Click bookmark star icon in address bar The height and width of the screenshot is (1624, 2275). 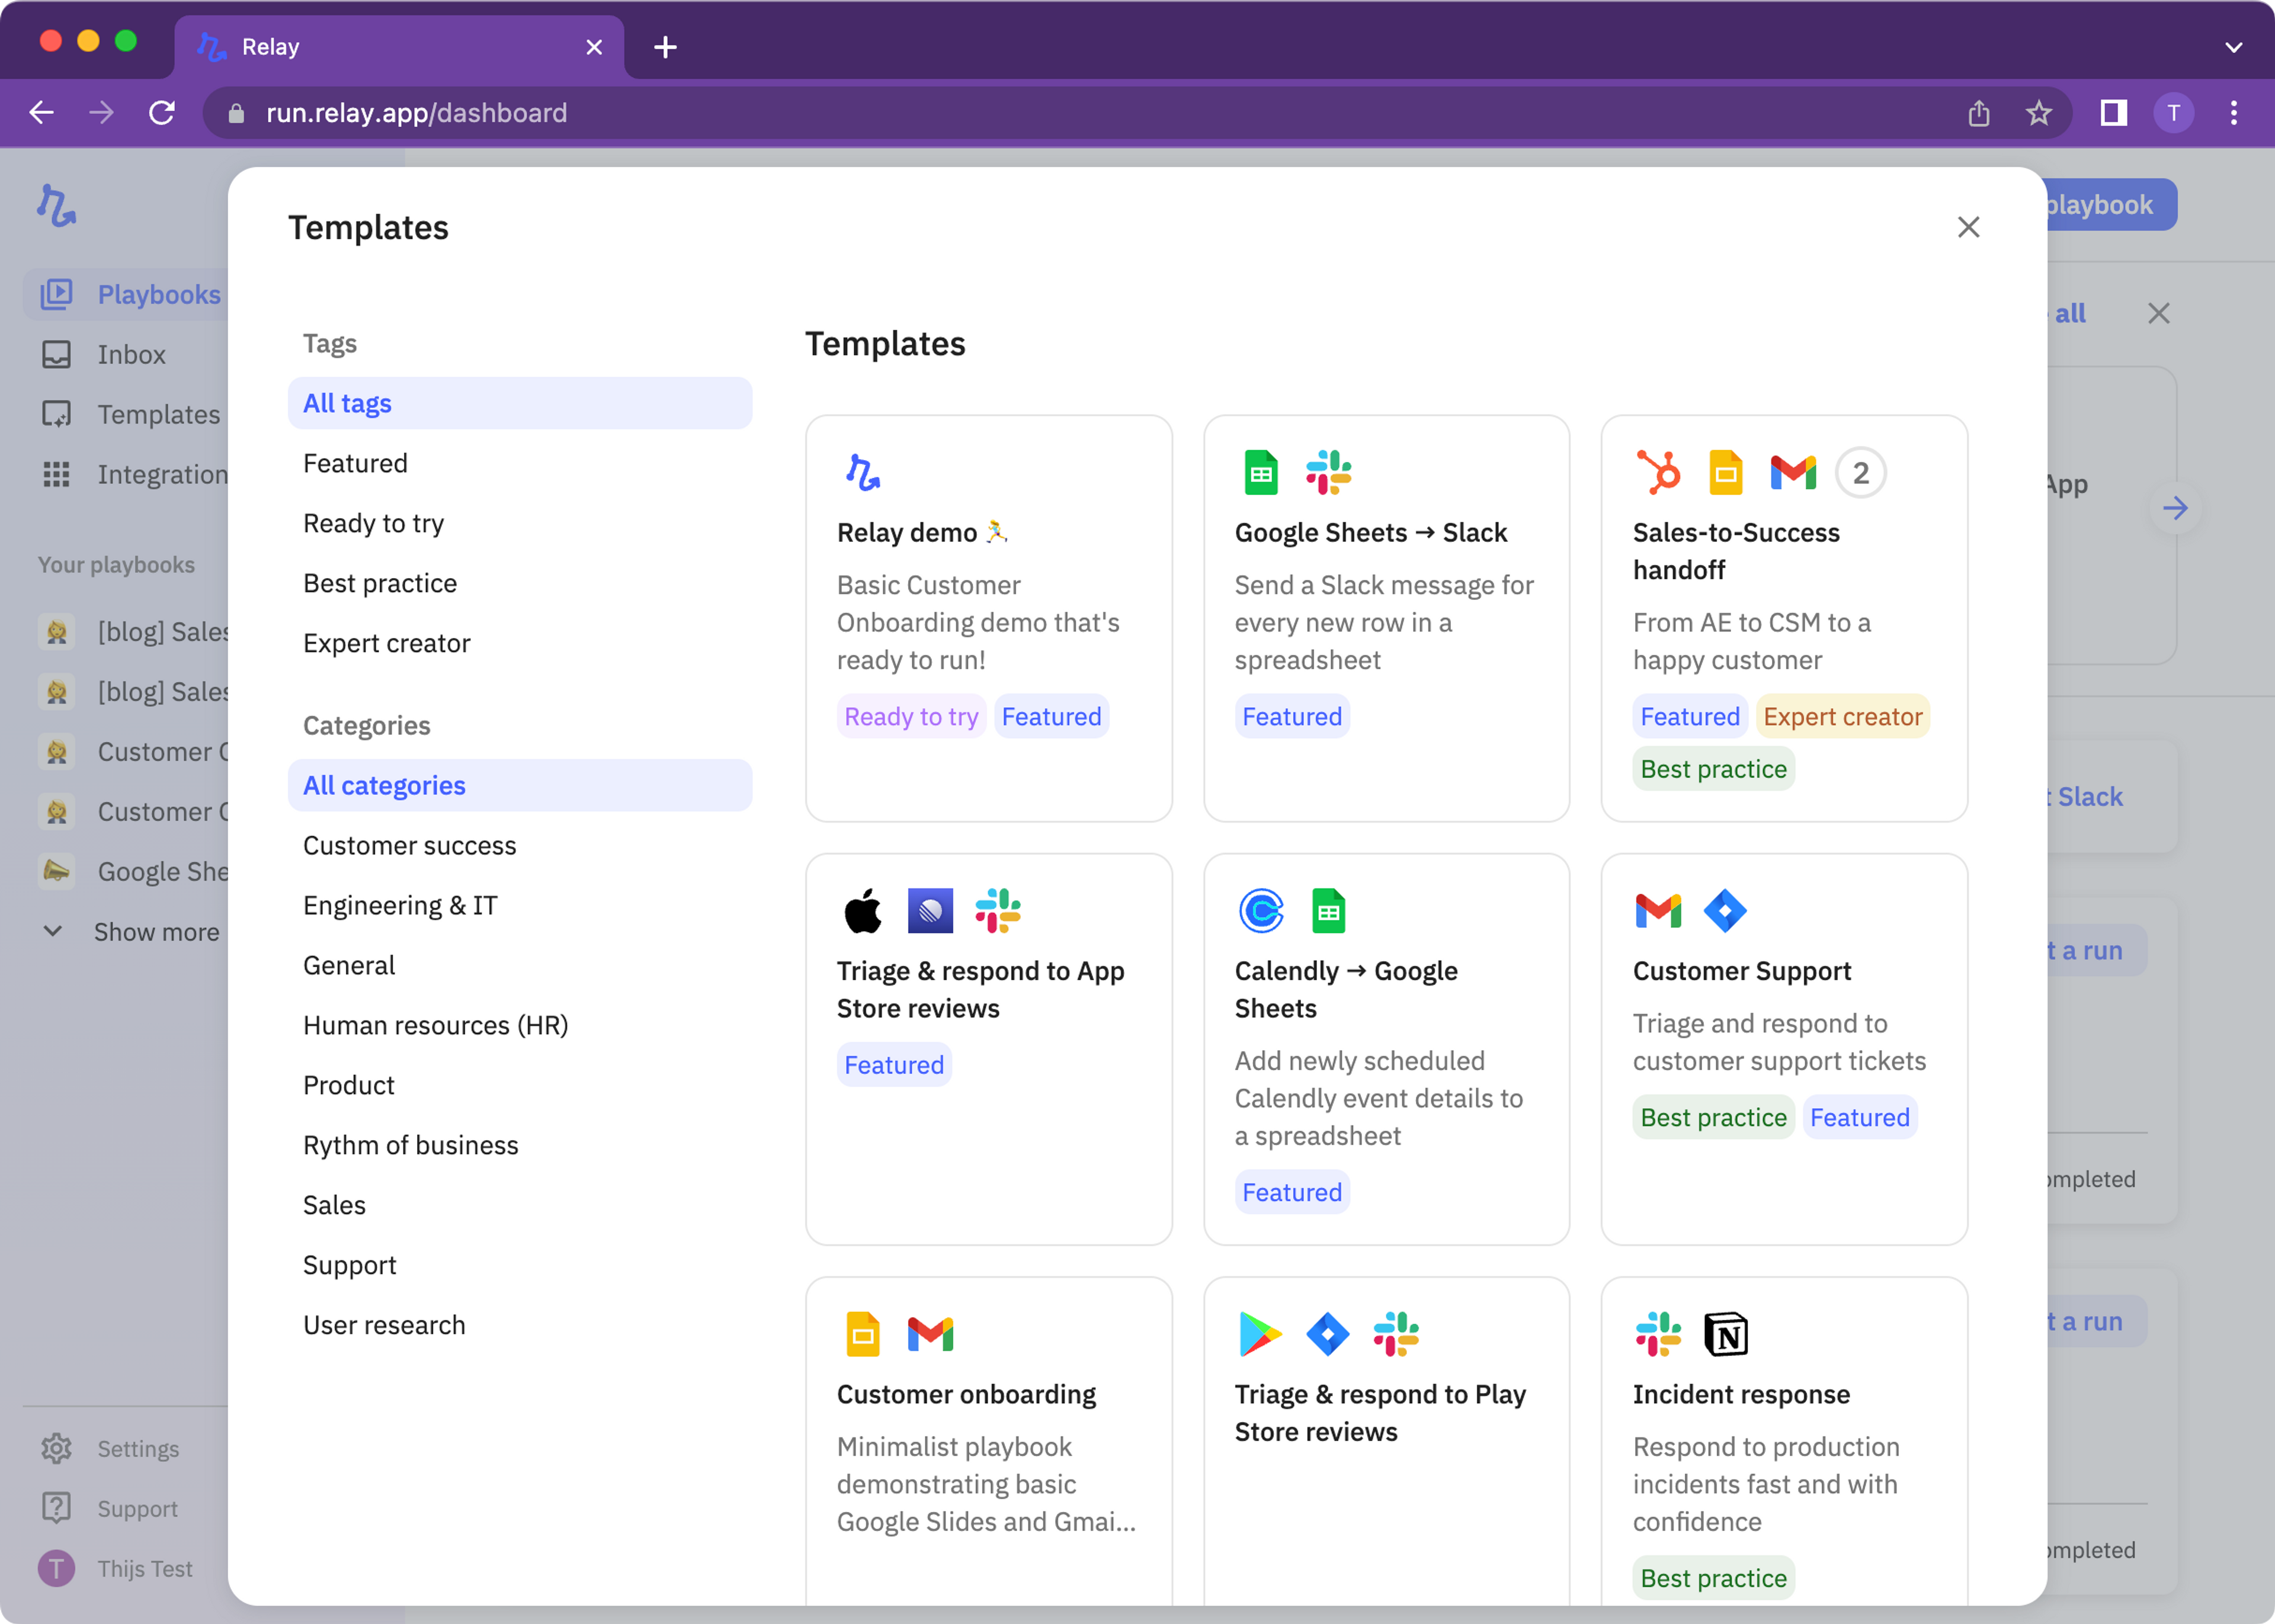[2038, 113]
